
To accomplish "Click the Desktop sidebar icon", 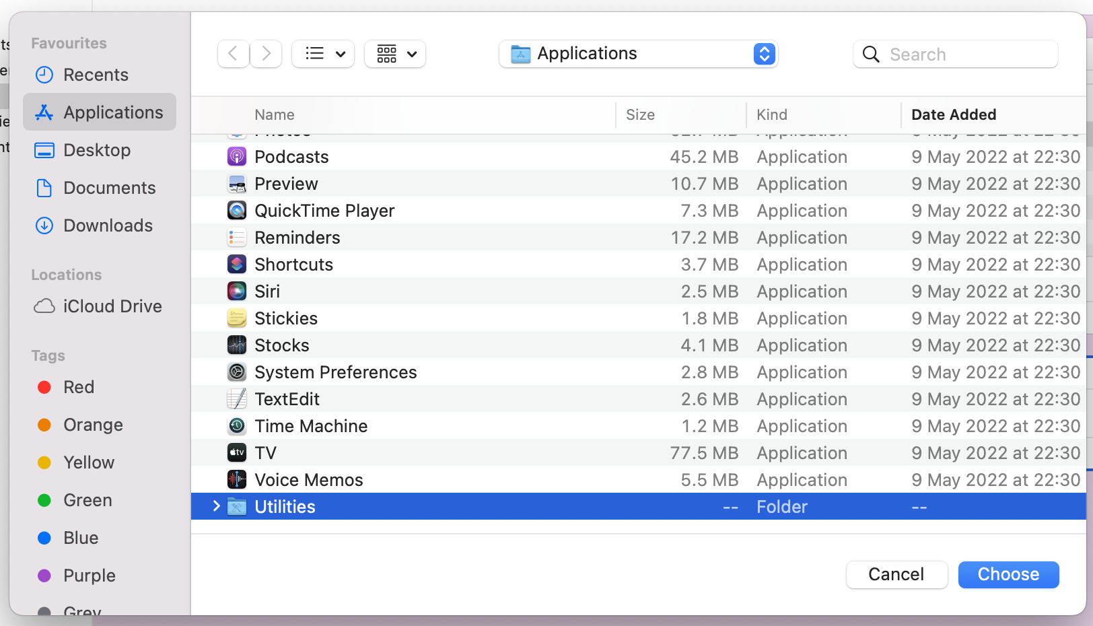I will (x=44, y=150).
